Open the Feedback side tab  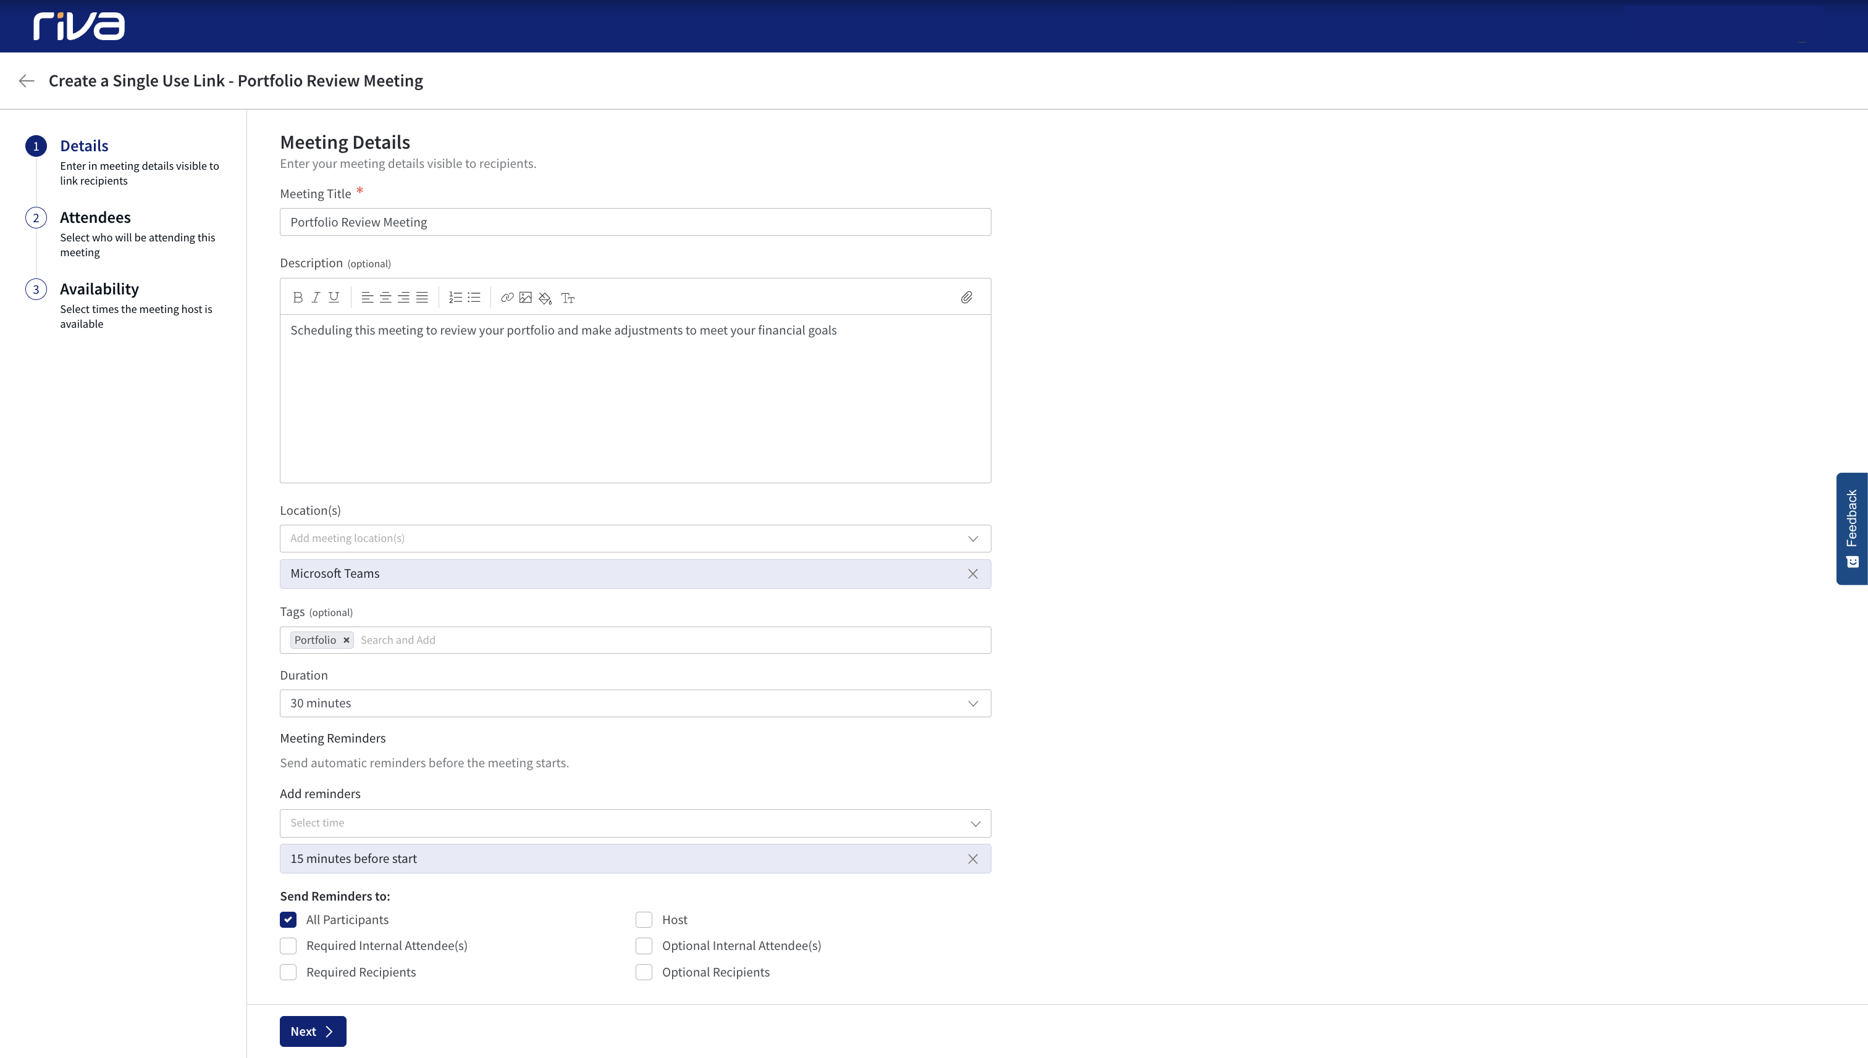(x=1851, y=528)
